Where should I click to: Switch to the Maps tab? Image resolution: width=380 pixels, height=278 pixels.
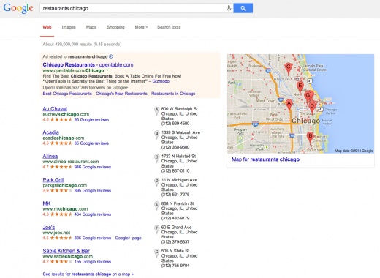click(x=91, y=27)
